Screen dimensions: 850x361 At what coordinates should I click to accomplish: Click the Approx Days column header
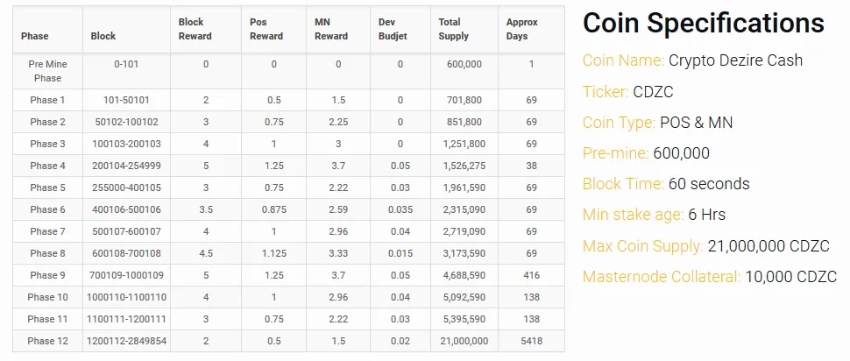522,29
